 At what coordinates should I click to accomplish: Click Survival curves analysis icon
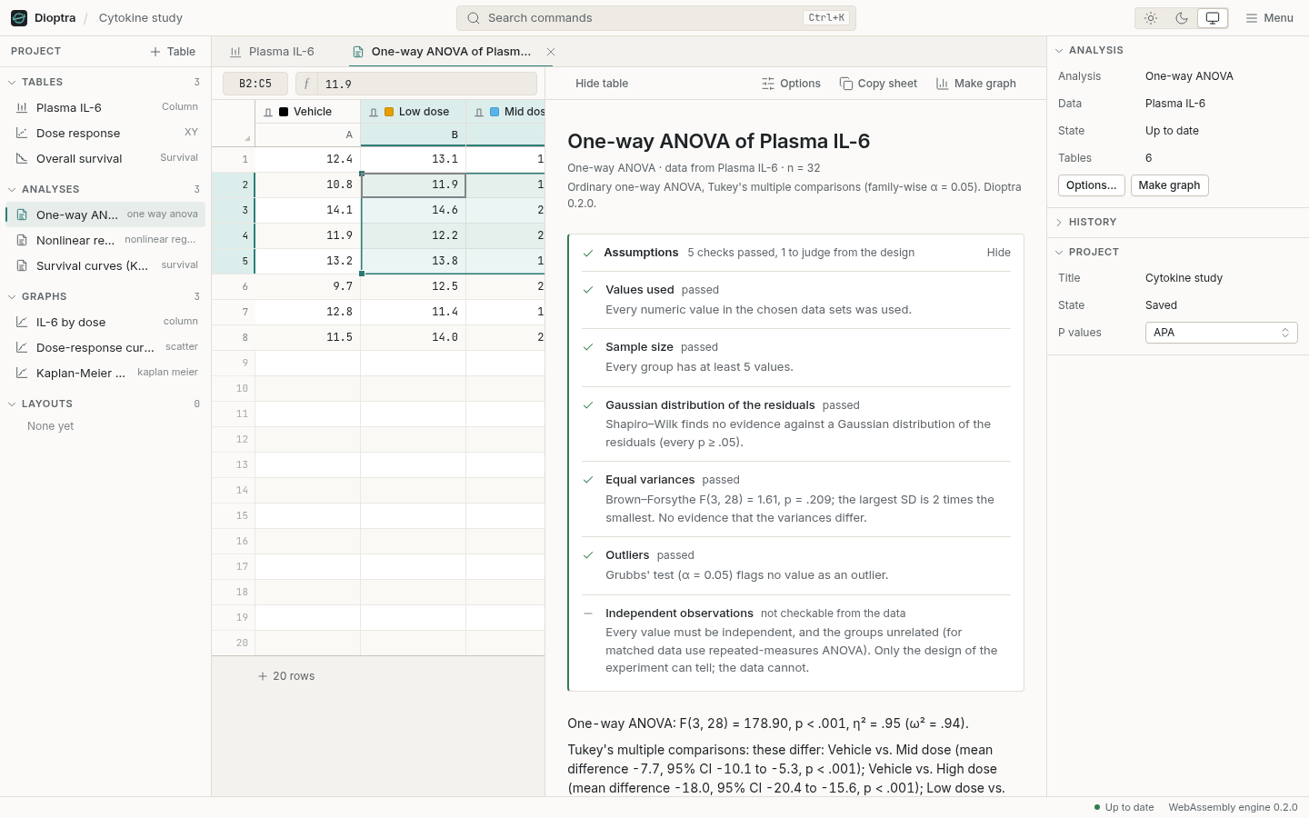click(x=22, y=265)
